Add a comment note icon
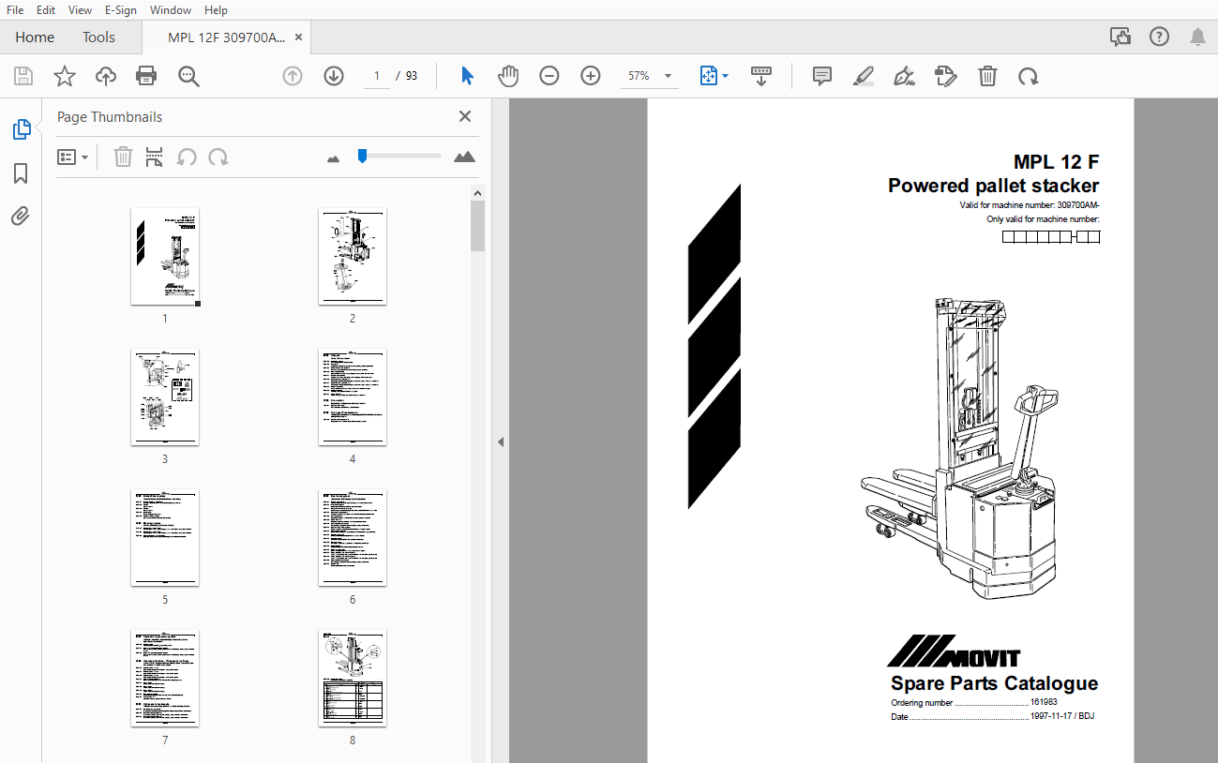 [x=822, y=76]
